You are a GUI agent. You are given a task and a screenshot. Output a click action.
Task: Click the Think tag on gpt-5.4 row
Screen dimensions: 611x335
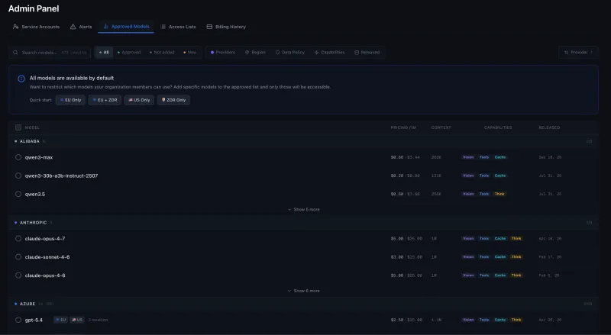pos(516,320)
